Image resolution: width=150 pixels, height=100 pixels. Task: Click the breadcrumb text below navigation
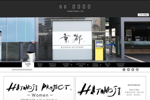point(22,69)
